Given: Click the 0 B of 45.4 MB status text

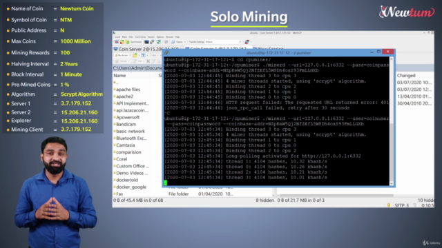Looking at the screenshot, I should pos(138,200).
